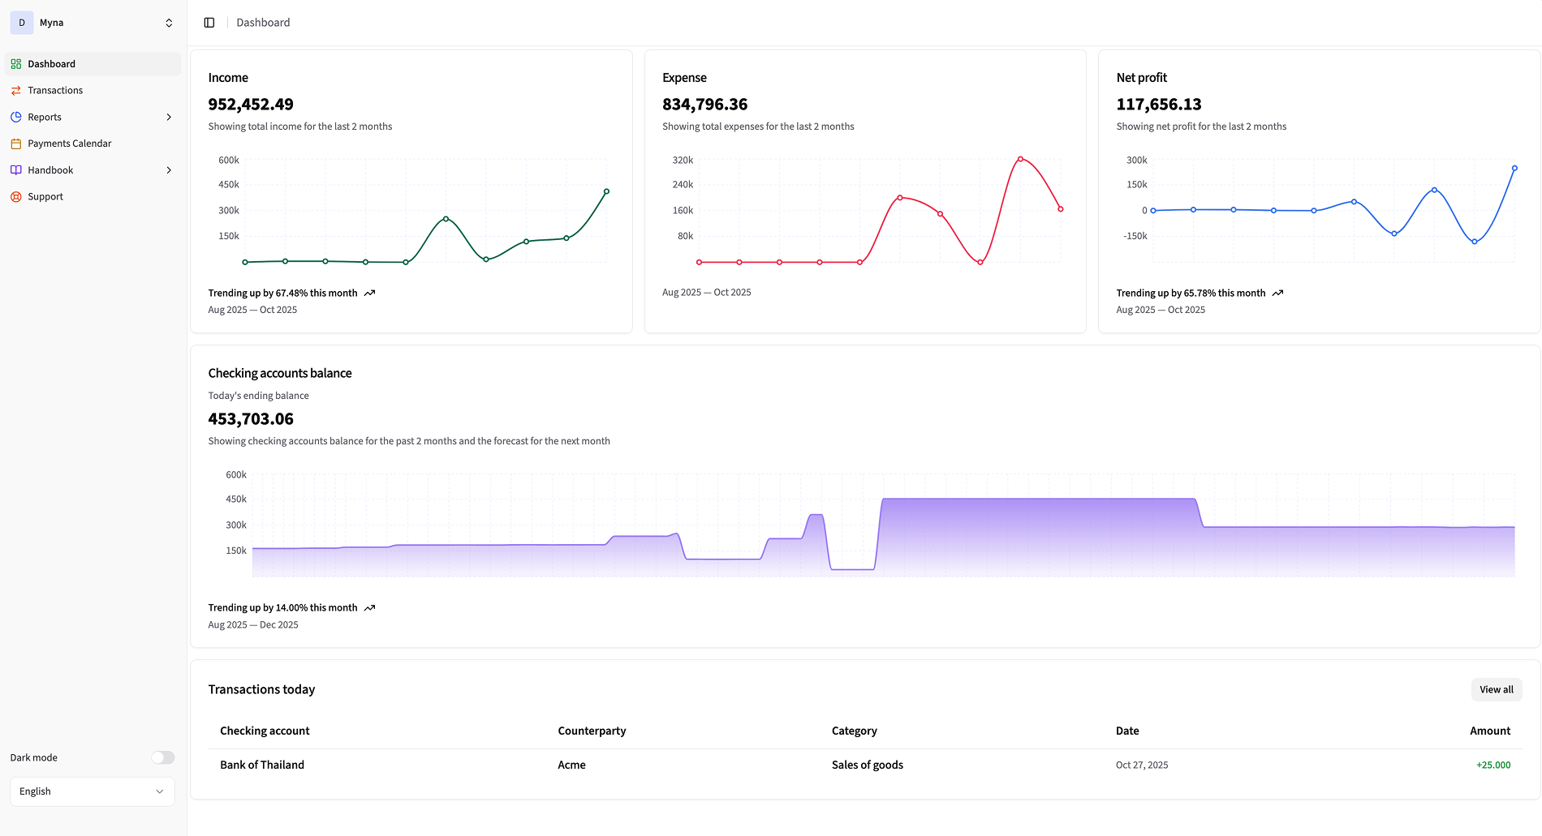Click the trending-up arrow beside Income stats

tap(370, 293)
